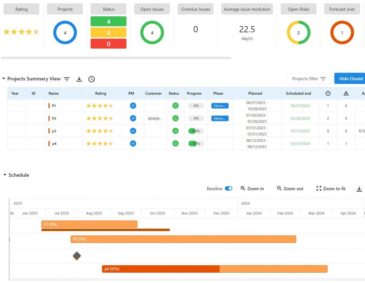Click Zoom to fit
Image resolution: width=365 pixels, height=283 pixels.
pos(331,188)
